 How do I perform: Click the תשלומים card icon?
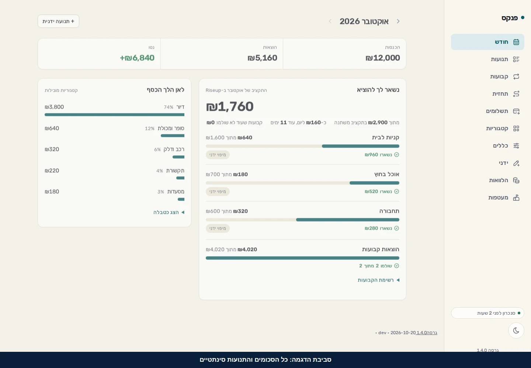tap(516, 111)
